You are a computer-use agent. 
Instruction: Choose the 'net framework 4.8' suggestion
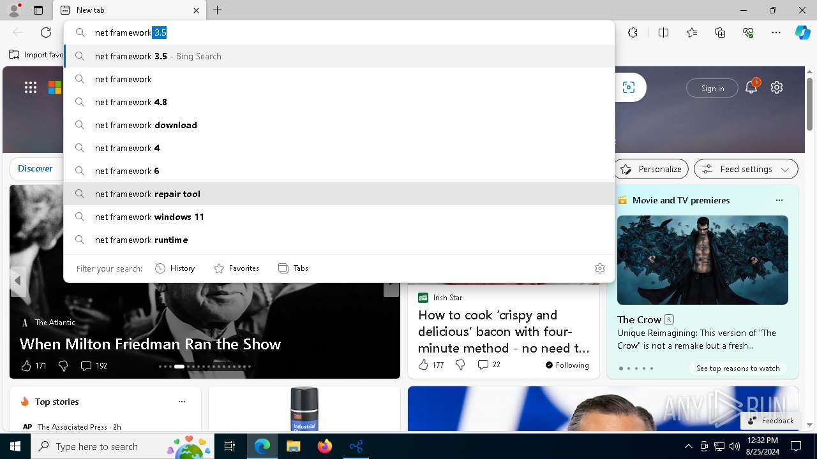coord(339,102)
